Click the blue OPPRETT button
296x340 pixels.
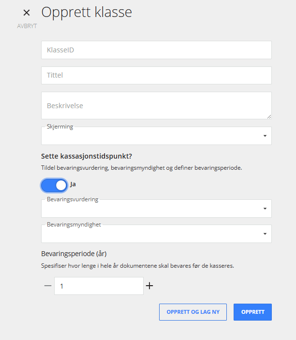coord(252,312)
